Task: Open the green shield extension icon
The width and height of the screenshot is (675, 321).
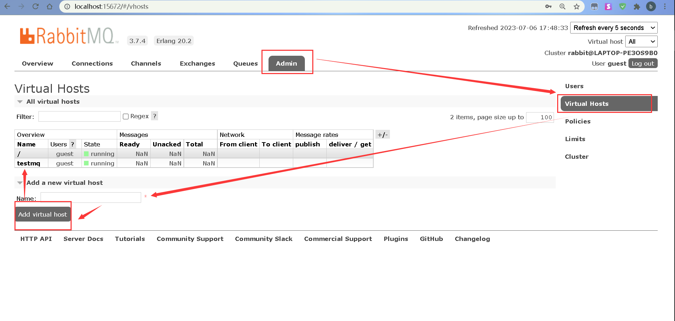Action: coord(622,6)
